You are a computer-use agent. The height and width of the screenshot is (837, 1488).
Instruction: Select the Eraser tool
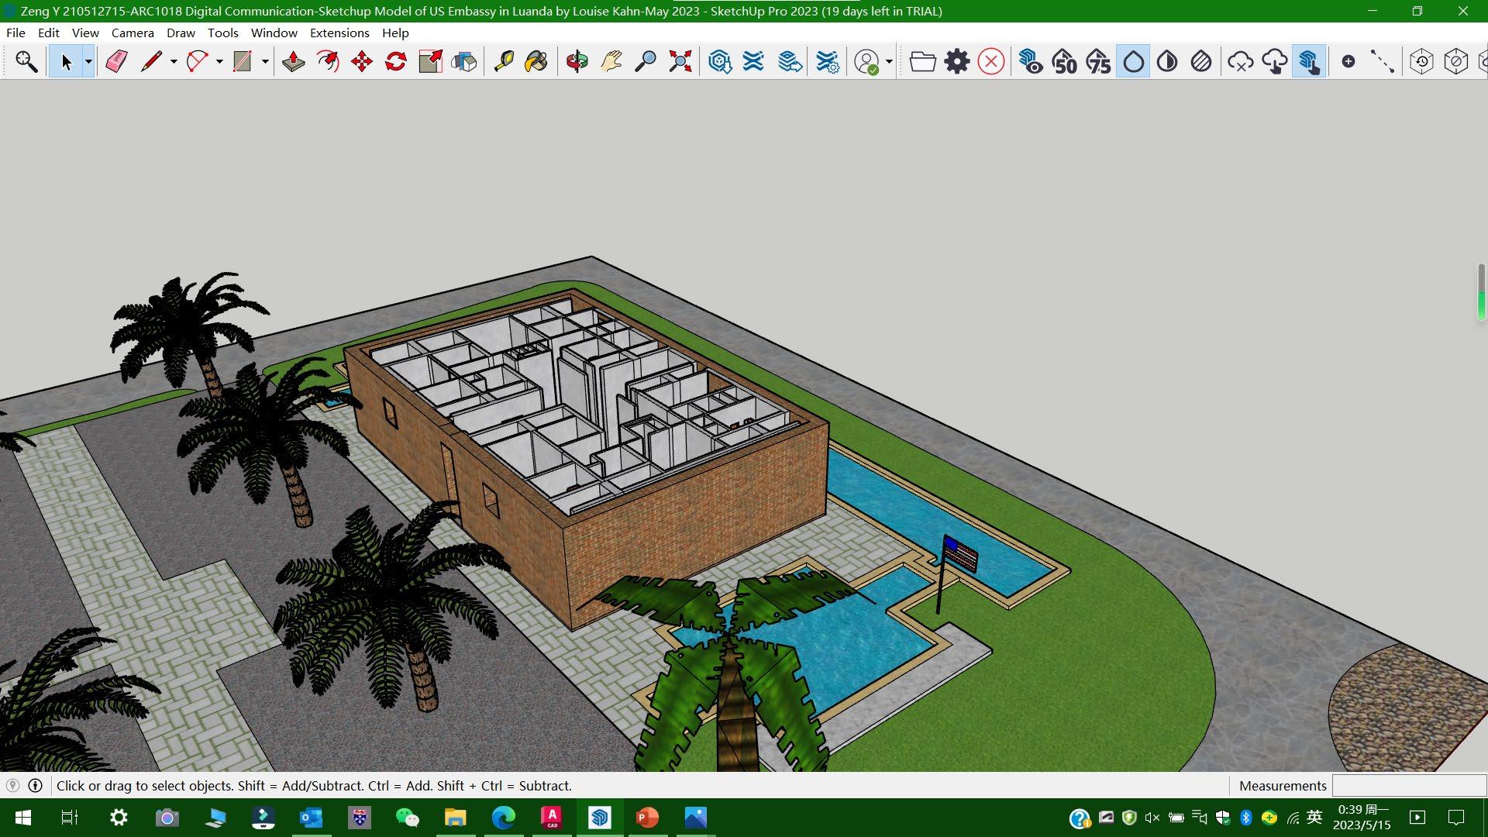click(116, 61)
